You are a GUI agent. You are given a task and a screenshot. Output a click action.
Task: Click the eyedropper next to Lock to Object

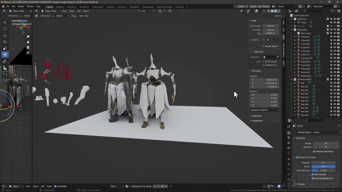(277, 57)
